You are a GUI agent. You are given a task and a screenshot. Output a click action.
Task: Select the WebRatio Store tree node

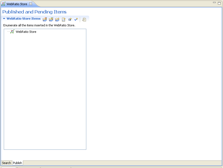point(26,32)
